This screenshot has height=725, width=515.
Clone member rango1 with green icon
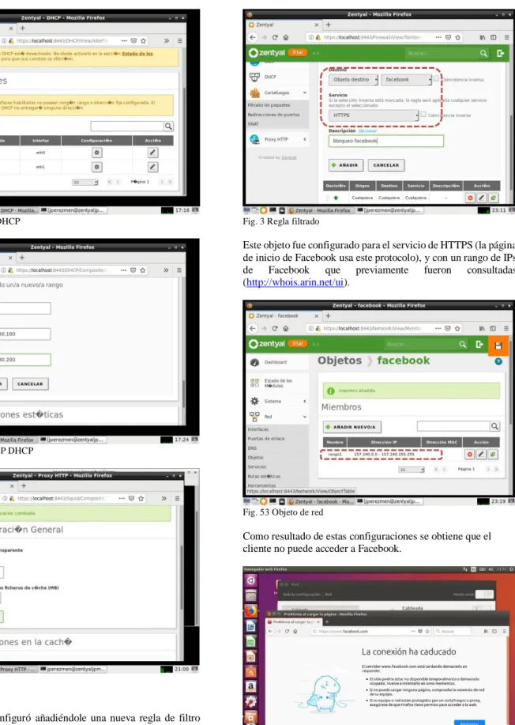point(493,455)
